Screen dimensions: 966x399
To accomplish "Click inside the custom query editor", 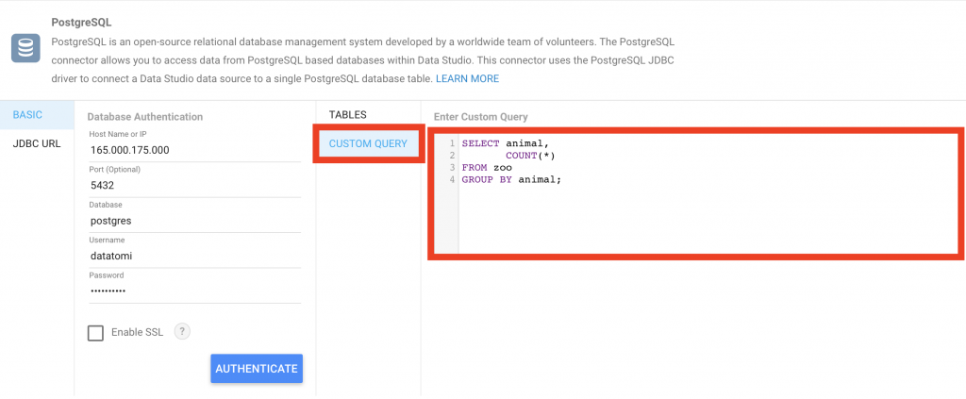I will (x=695, y=194).
